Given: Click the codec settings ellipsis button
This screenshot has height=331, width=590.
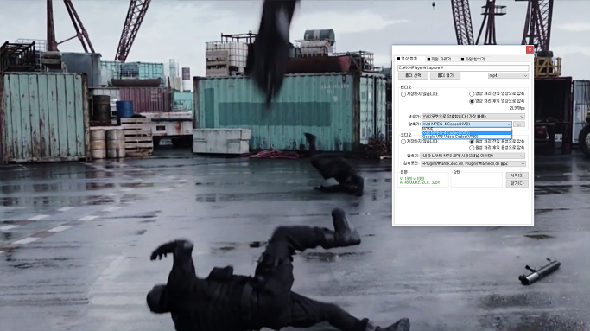Looking at the screenshot, I should tap(519, 124).
